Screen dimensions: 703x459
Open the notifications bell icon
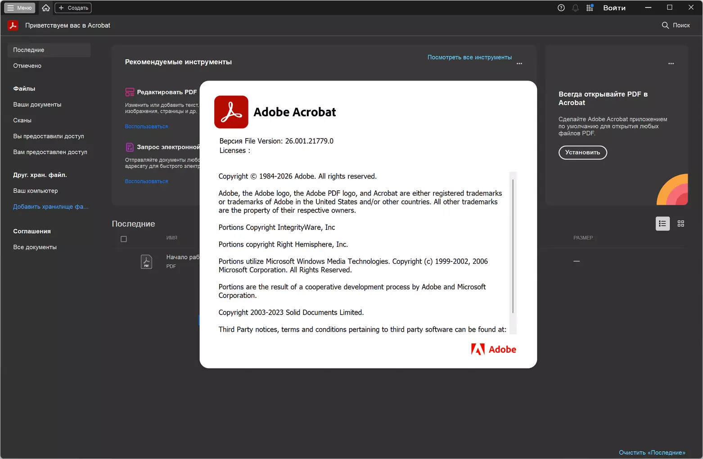click(575, 8)
